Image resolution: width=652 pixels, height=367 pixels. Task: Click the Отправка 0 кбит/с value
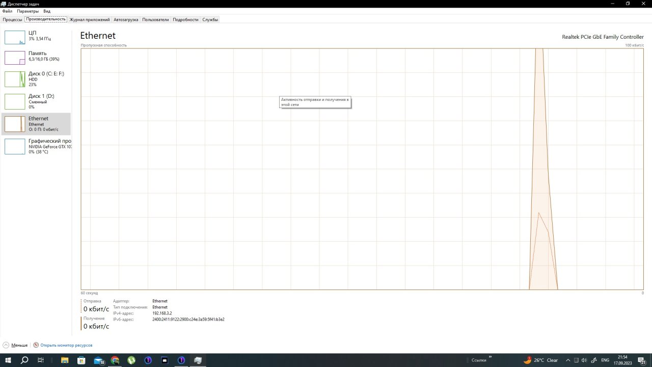(96, 309)
